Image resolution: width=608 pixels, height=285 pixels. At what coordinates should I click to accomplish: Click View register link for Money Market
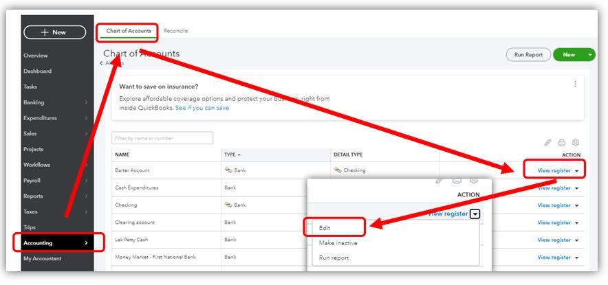[x=554, y=257]
